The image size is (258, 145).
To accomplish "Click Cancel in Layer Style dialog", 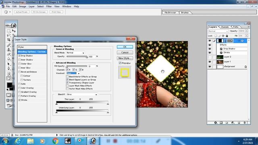I will tap(125, 52).
